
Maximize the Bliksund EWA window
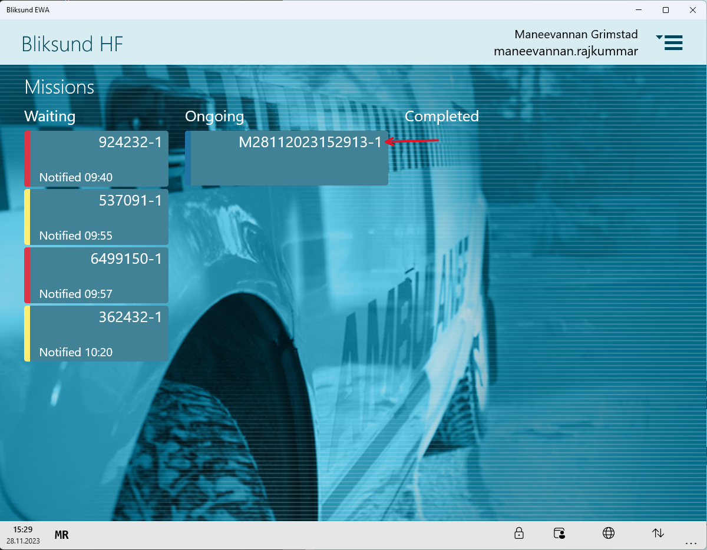click(666, 10)
